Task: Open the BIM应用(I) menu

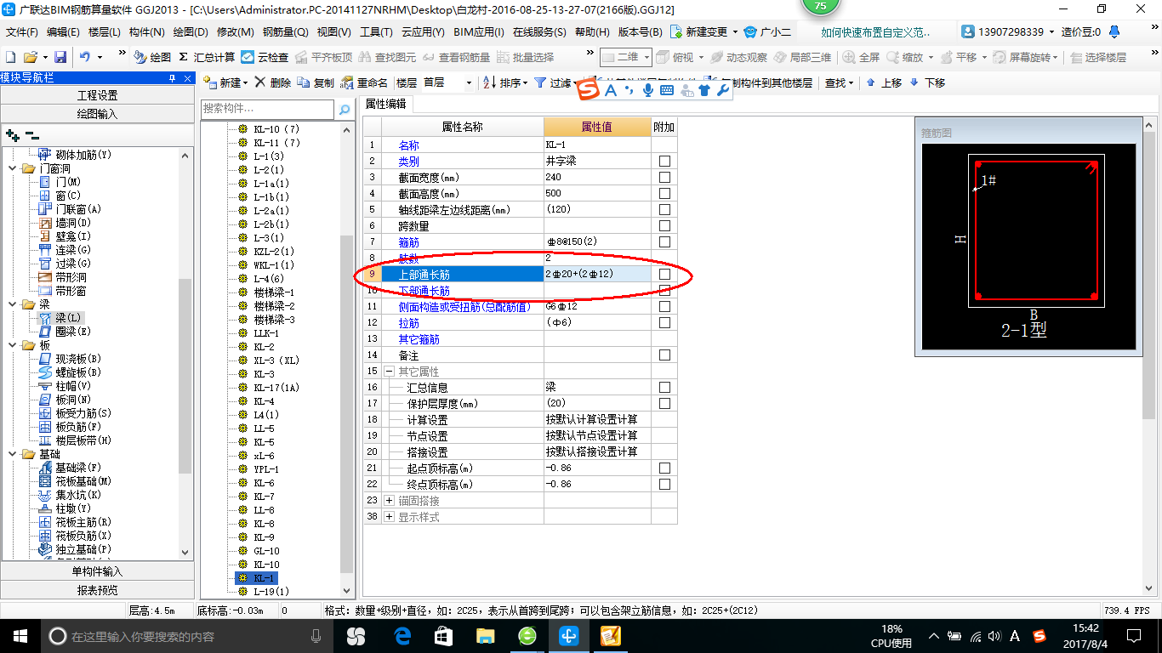Action: 478,32
